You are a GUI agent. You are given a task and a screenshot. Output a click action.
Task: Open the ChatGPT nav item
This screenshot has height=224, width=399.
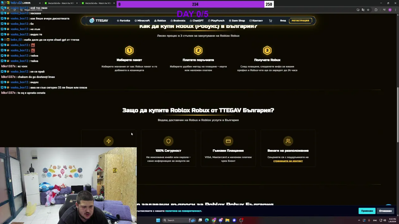point(197,21)
